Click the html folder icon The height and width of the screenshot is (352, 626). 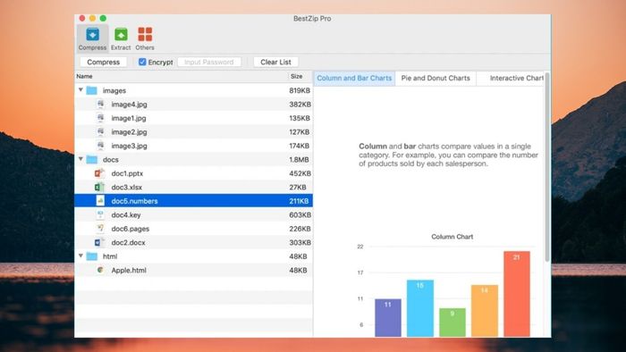92,256
